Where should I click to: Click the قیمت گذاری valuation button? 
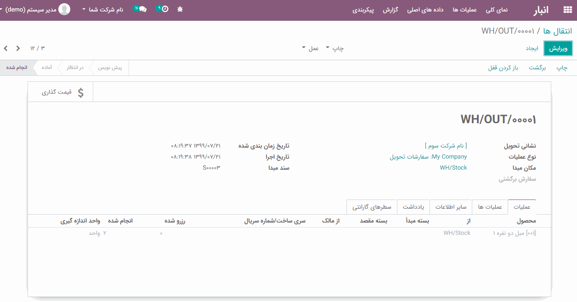[x=60, y=92]
